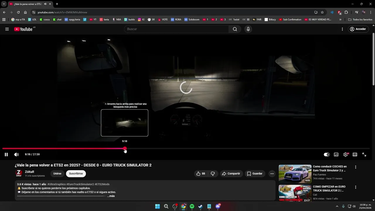
Task: Open the 'Soloboom' bookmark
Action: tap(192, 20)
